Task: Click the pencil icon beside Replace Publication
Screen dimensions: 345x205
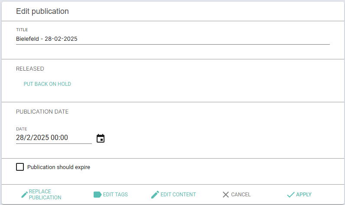Action: [24, 195]
